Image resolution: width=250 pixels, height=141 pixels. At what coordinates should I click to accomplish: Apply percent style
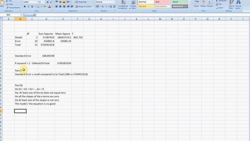coord(102,7)
